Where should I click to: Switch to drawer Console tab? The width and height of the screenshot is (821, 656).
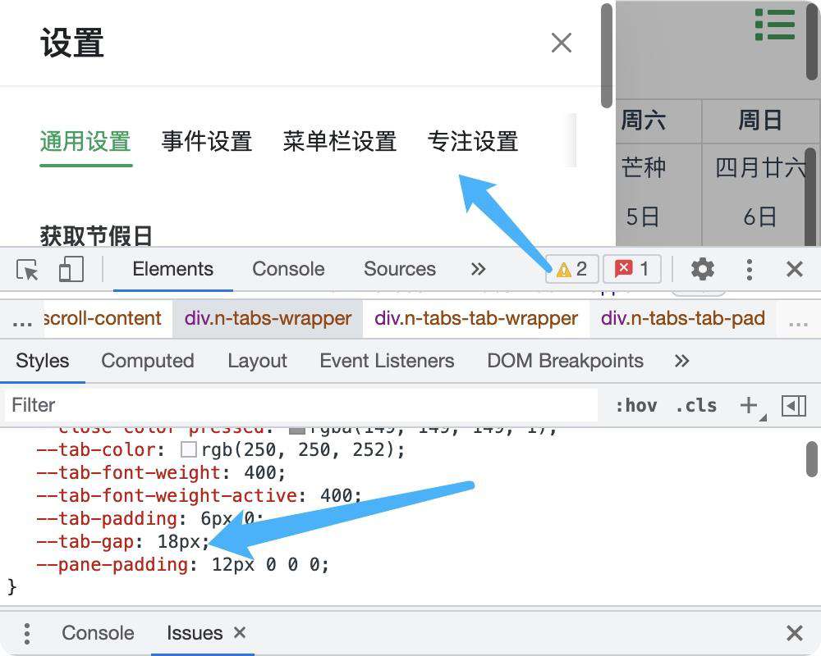pos(98,633)
